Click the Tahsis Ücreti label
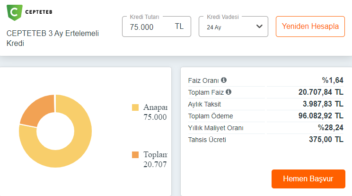Image resolution: width=352 pixels, height=196 pixels. pos(207,140)
